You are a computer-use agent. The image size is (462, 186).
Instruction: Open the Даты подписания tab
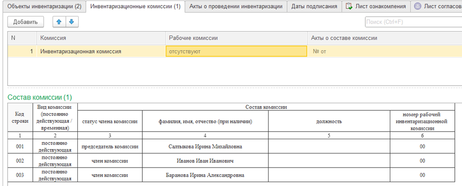(x=314, y=6)
